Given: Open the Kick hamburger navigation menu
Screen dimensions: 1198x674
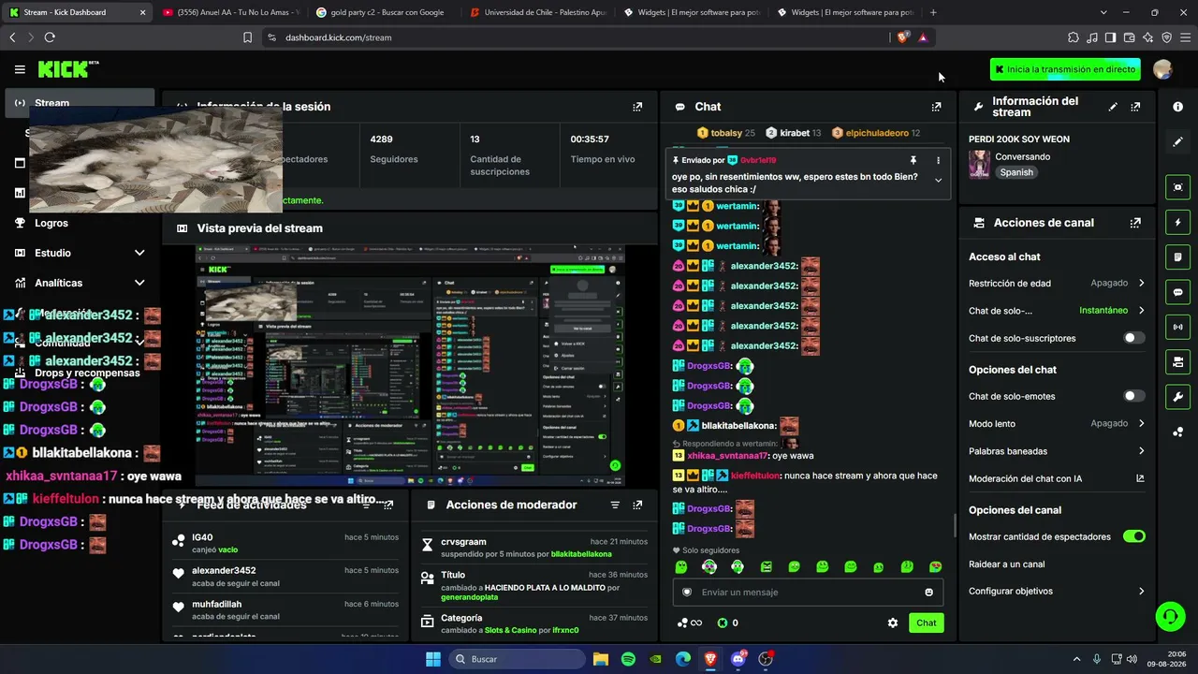Looking at the screenshot, I should (20, 69).
